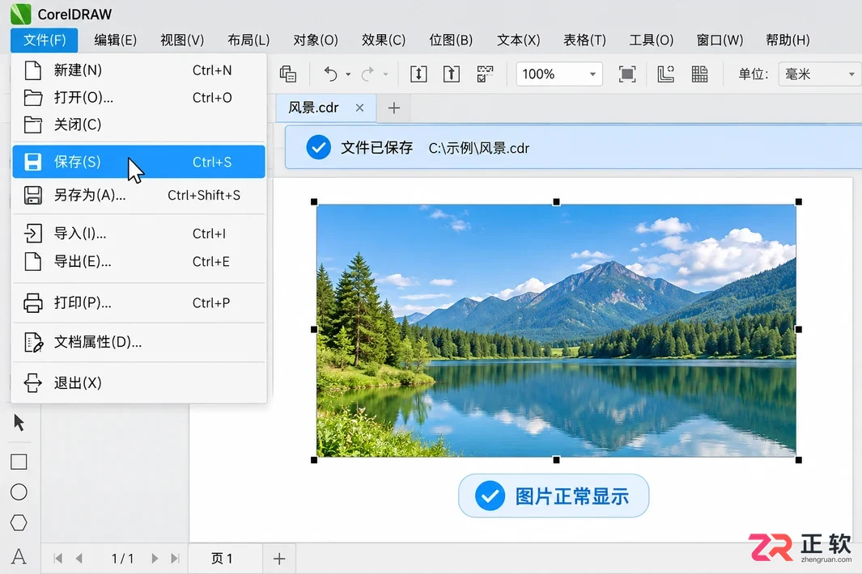Open the 布局(L) menu
Image resolution: width=862 pixels, height=574 pixels.
tap(248, 40)
